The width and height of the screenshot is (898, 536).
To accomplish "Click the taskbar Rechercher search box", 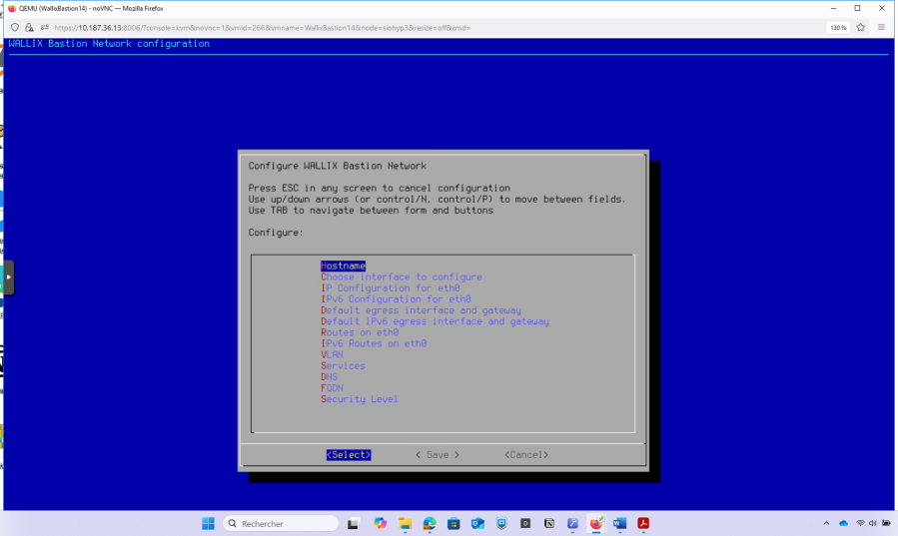I will pyautogui.click(x=281, y=523).
